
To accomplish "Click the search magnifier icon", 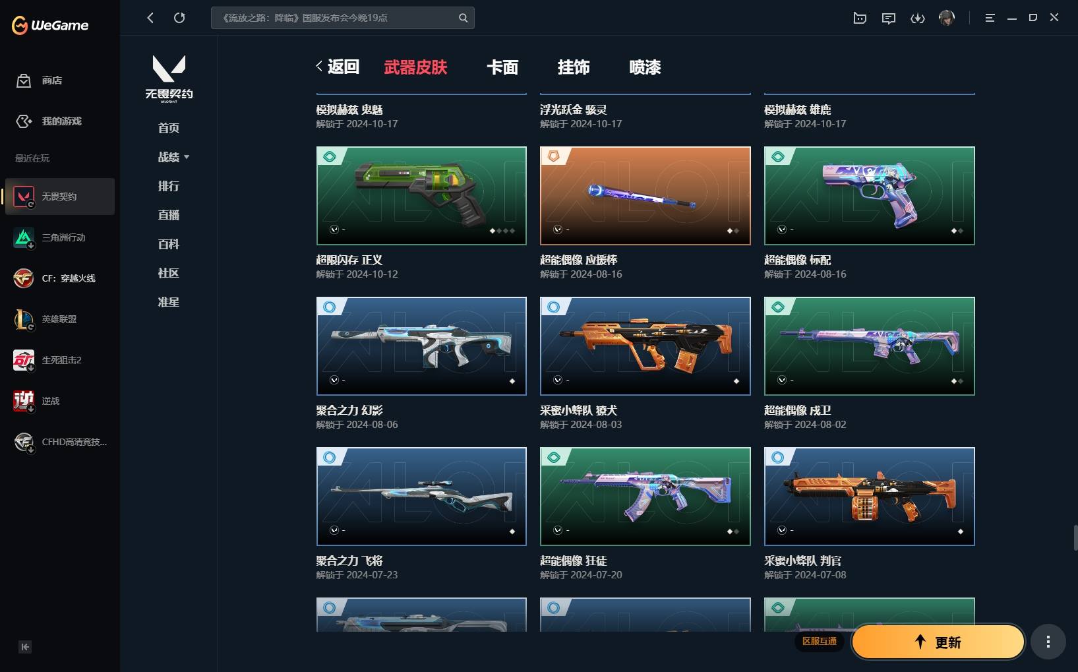I will point(463,18).
